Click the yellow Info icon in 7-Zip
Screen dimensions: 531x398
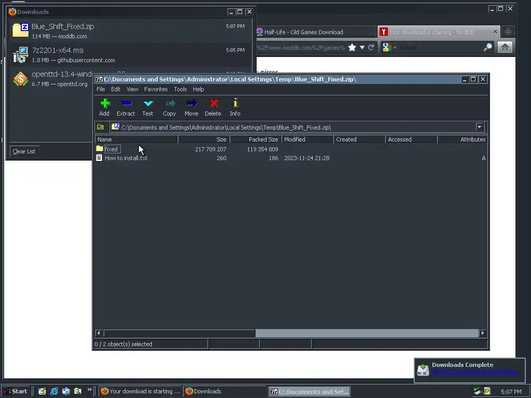pyautogui.click(x=235, y=103)
